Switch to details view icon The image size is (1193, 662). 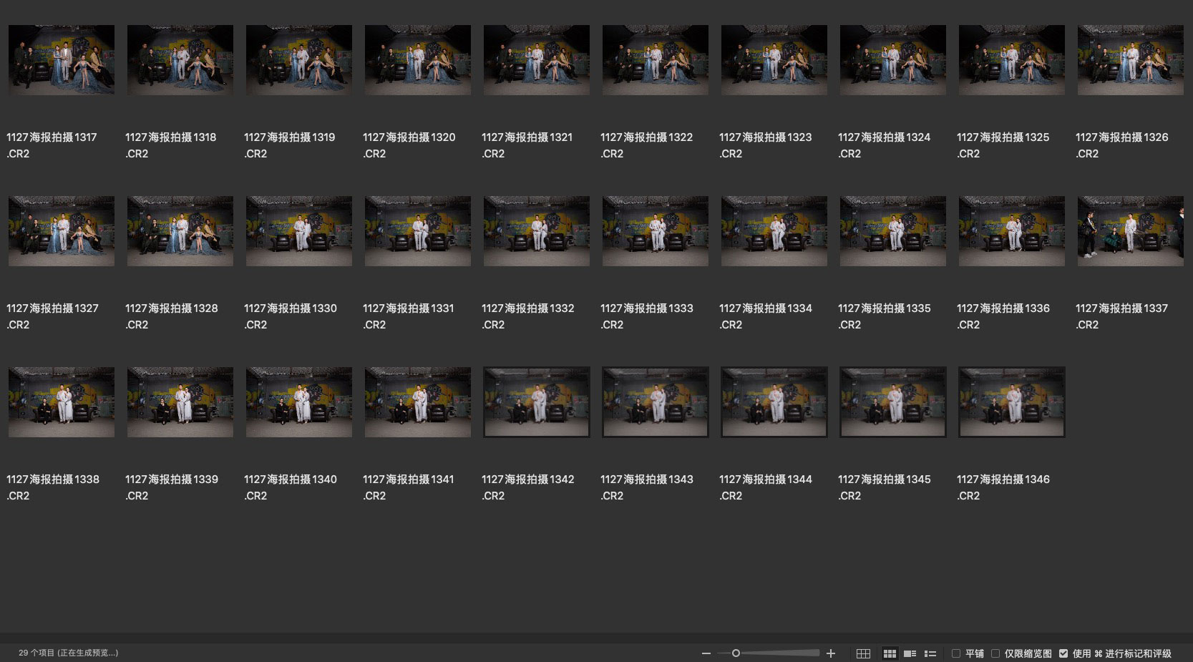click(x=910, y=653)
